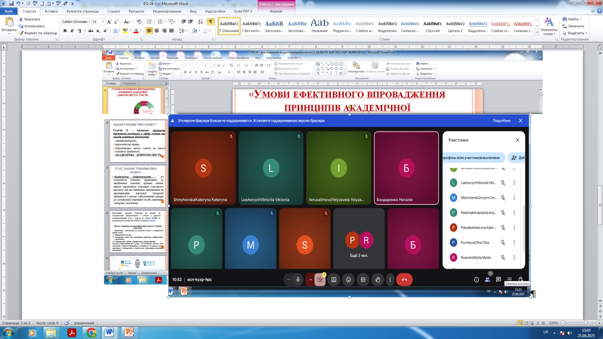Screen dimensions: 603x339
Task: Switch to the Вставка ribbon tab
Action: tap(51, 11)
